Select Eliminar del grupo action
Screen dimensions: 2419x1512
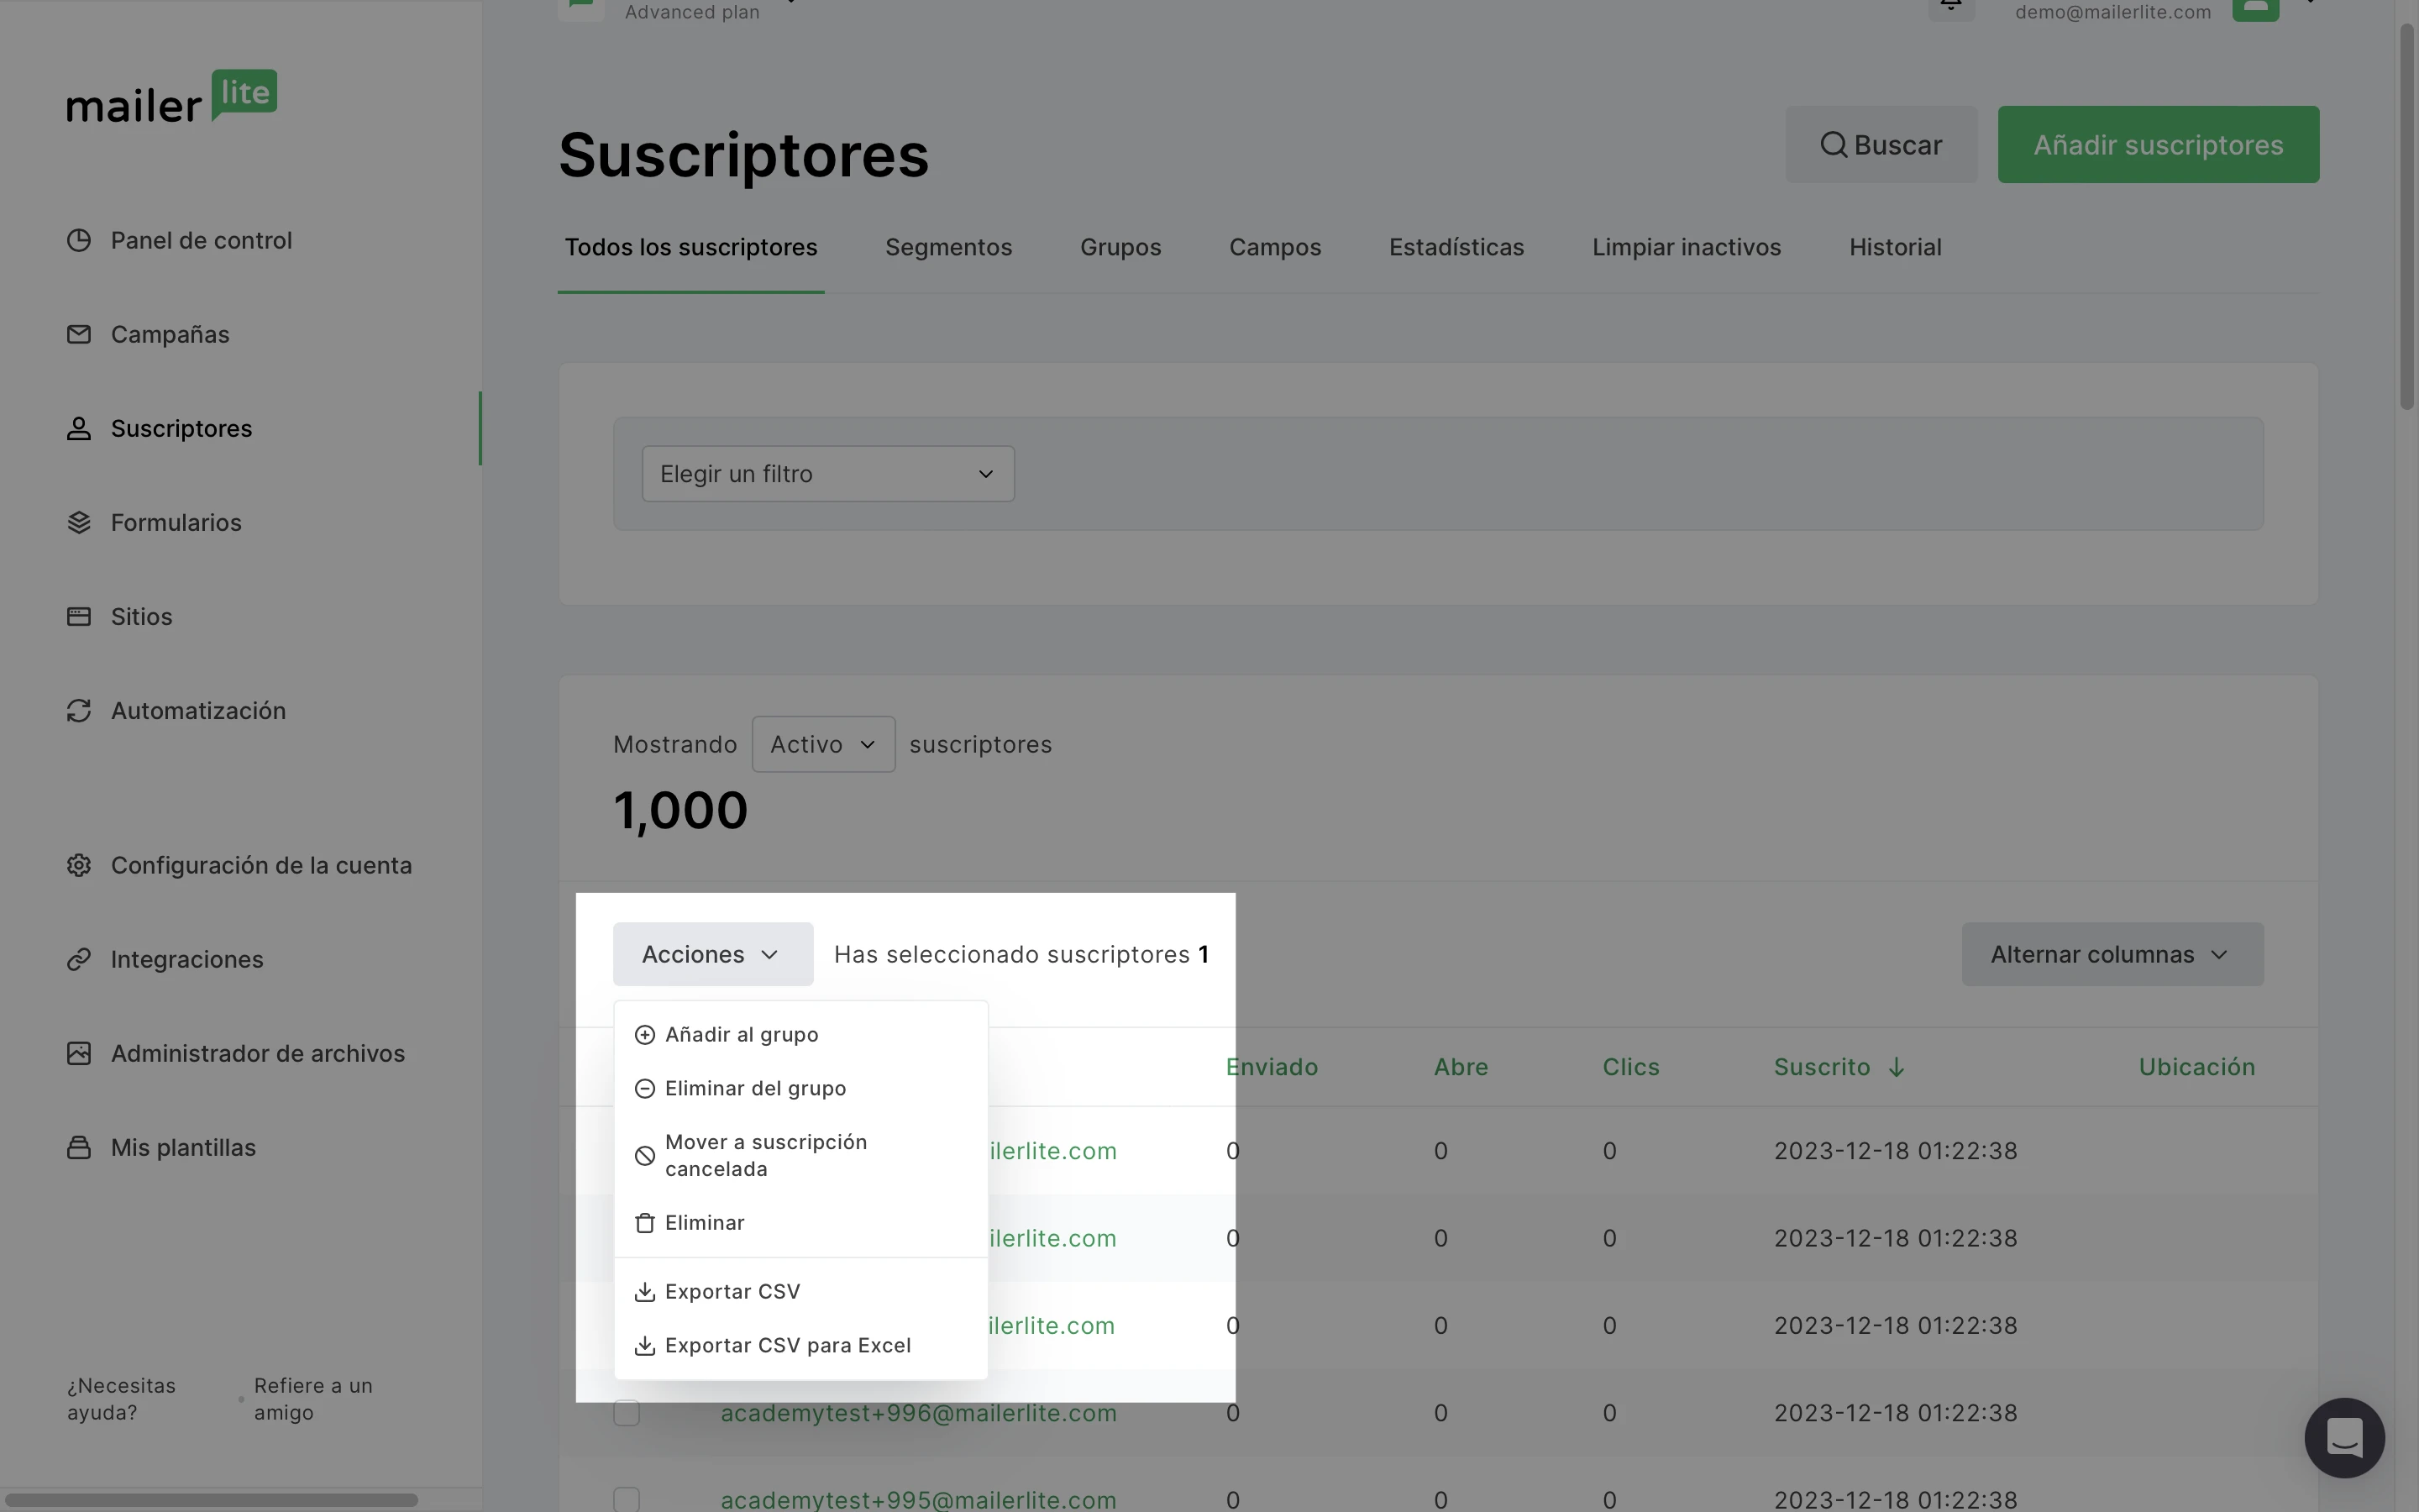point(800,1089)
